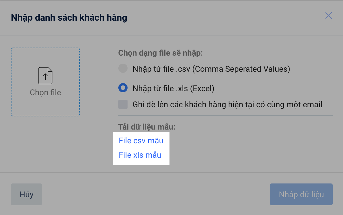Select the .csv import radio button
Image resolution: width=343 pixels, height=215 pixels.
click(x=123, y=69)
